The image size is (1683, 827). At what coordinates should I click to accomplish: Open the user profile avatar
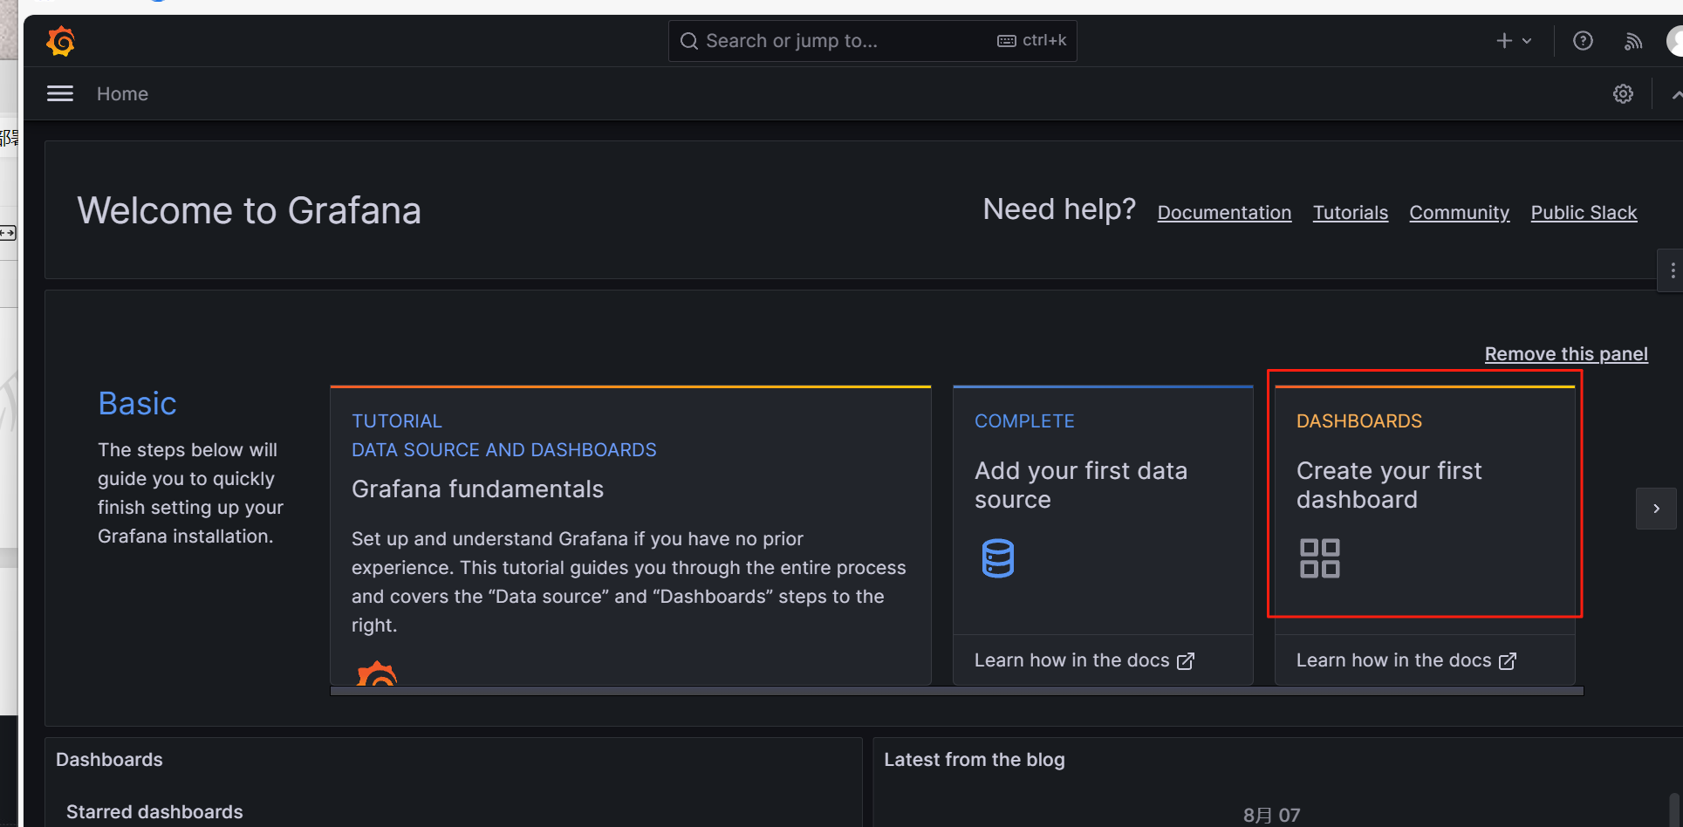tap(1675, 41)
